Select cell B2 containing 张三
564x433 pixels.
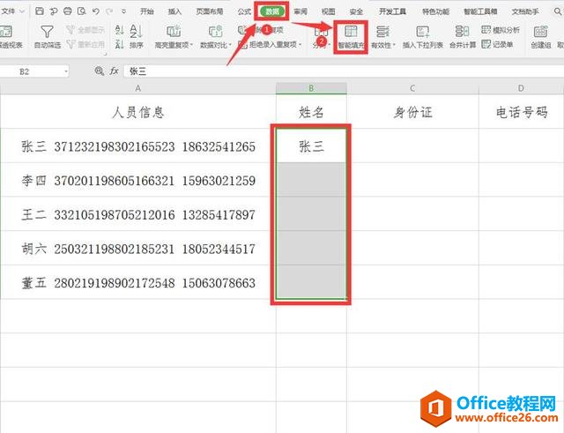(311, 146)
